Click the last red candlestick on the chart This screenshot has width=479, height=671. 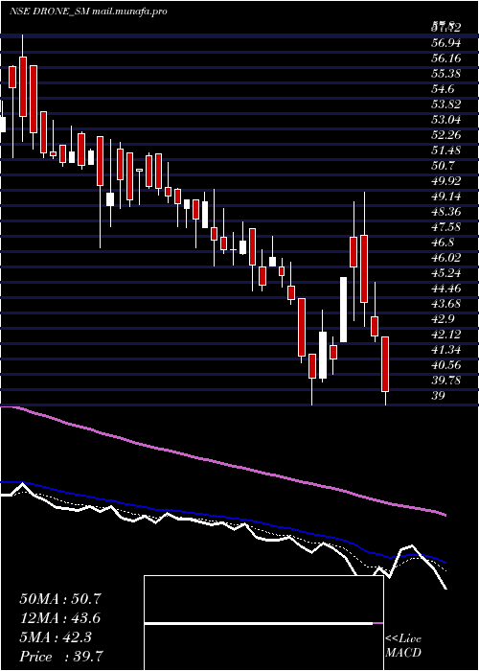(385, 363)
